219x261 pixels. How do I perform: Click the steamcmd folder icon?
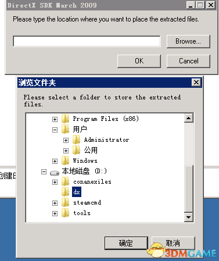pos(65,203)
